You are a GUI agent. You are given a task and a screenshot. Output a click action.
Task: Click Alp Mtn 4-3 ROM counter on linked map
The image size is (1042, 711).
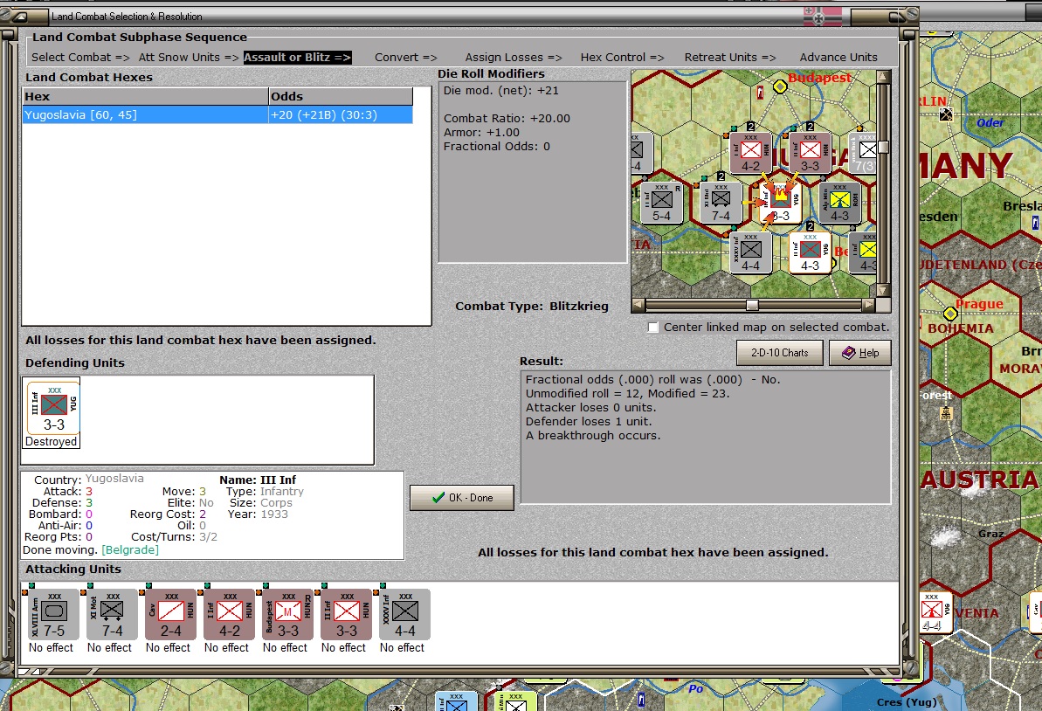(x=840, y=204)
